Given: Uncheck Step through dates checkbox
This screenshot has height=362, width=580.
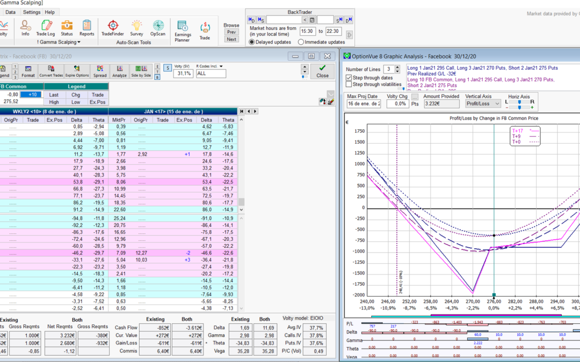Looking at the screenshot, I should coord(349,78).
